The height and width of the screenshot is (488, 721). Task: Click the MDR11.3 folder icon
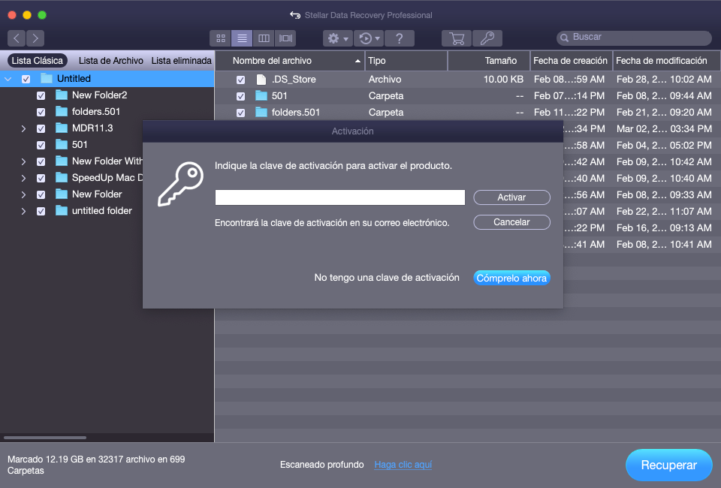click(62, 128)
